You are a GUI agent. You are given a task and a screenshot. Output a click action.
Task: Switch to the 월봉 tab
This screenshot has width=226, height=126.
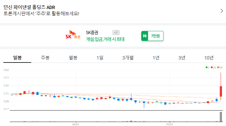[73, 58]
